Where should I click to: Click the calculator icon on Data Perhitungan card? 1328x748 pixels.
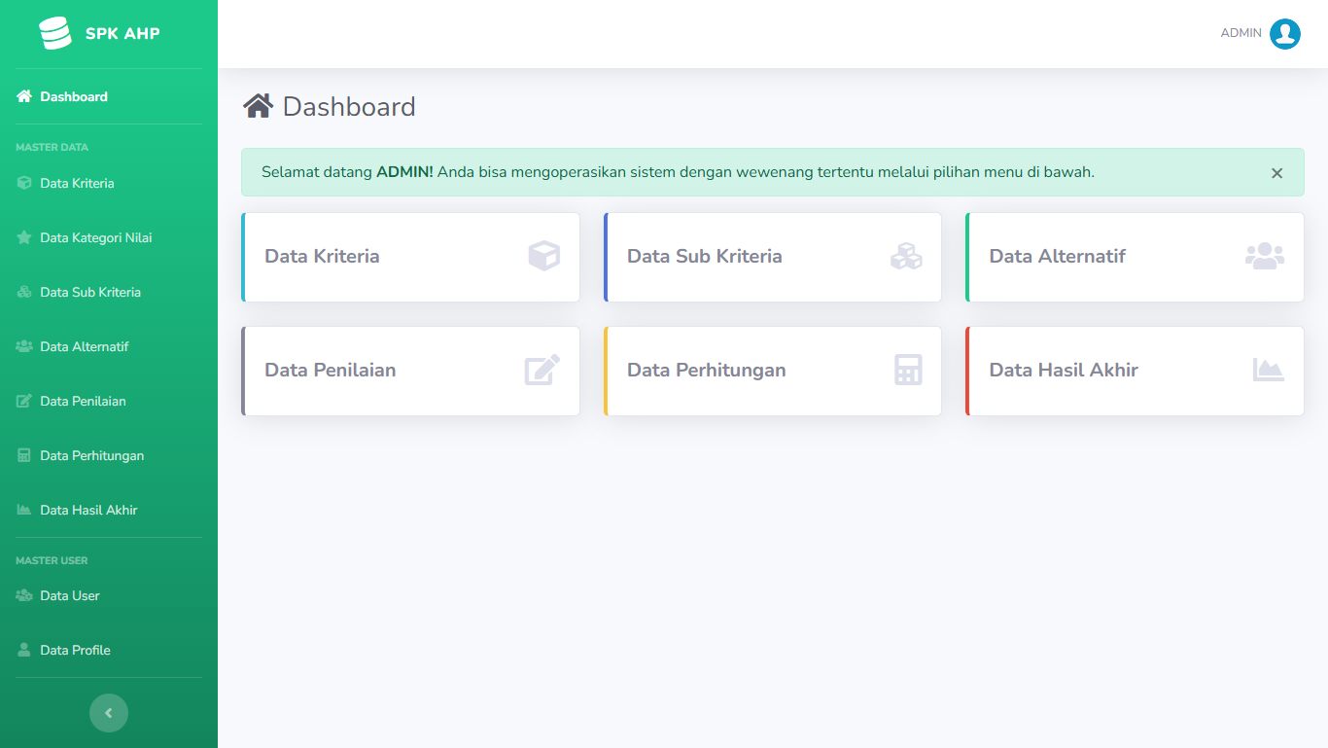coord(908,370)
